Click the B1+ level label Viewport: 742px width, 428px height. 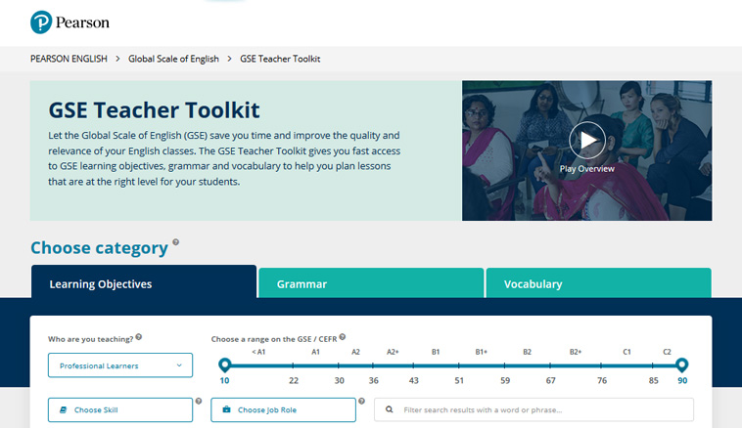coord(482,352)
